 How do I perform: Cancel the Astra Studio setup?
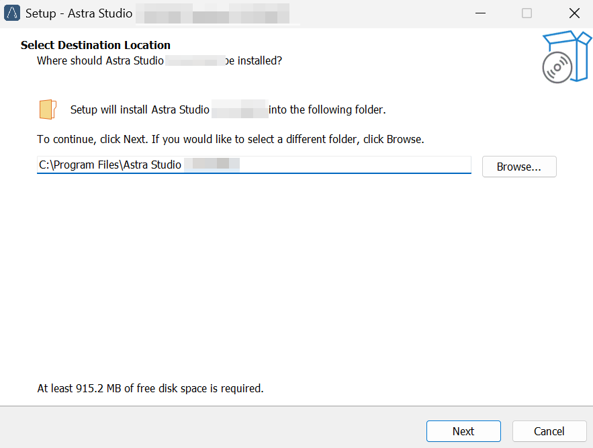[549, 431]
